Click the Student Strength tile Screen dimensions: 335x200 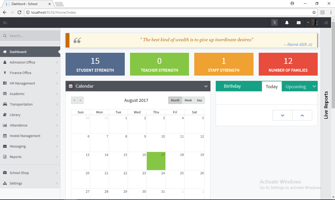(x=95, y=64)
